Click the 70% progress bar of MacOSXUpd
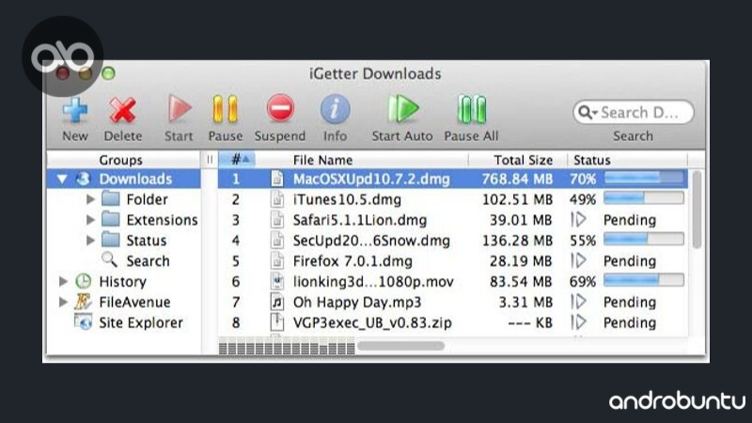752x423 pixels. point(644,178)
